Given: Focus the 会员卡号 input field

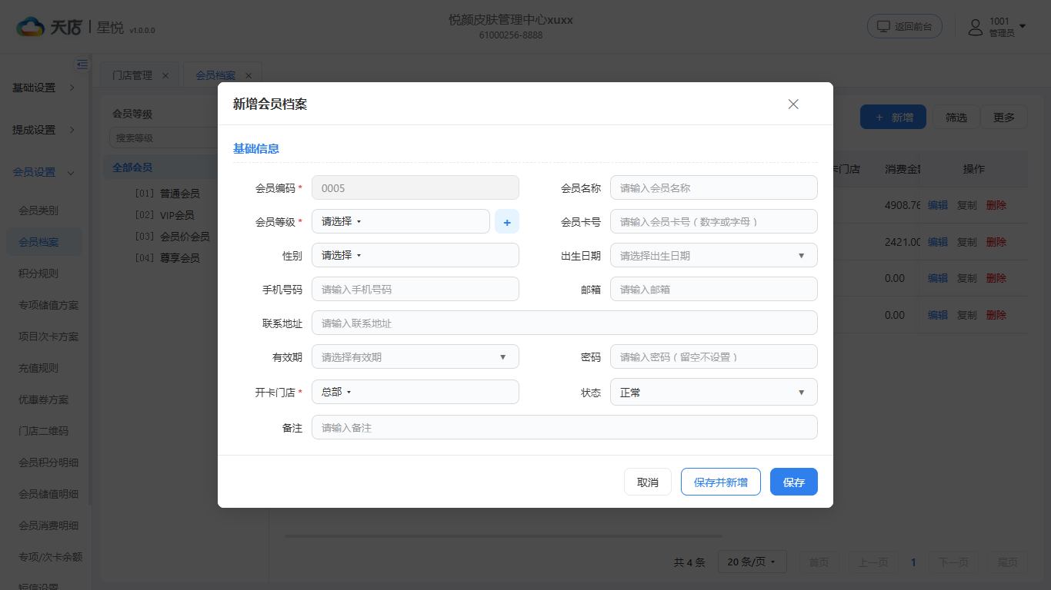Looking at the screenshot, I should click(x=714, y=221).
